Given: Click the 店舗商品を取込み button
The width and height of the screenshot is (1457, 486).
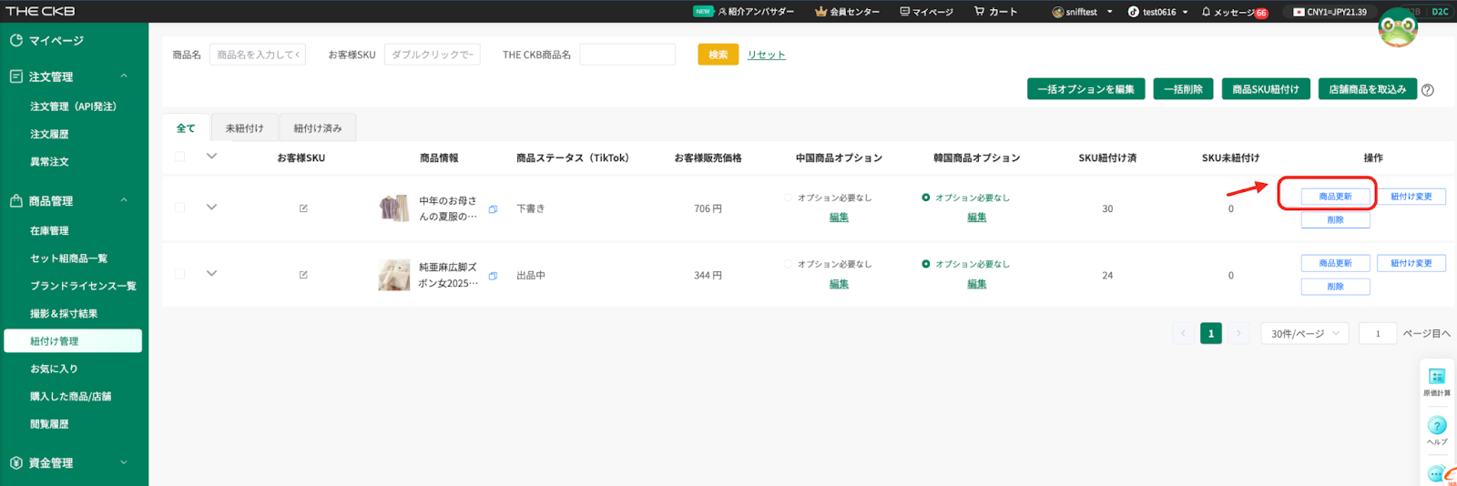Looking at the screenshot, I should (x=1368, y=89).
